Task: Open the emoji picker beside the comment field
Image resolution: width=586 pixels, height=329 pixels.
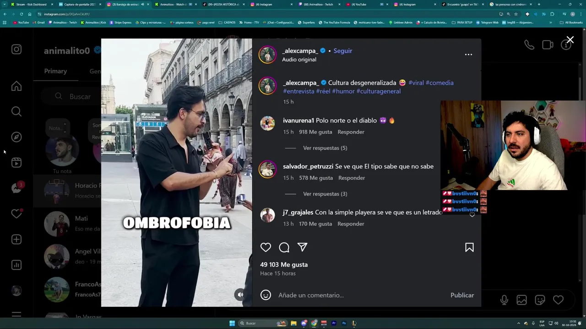Action: point(266,295)
